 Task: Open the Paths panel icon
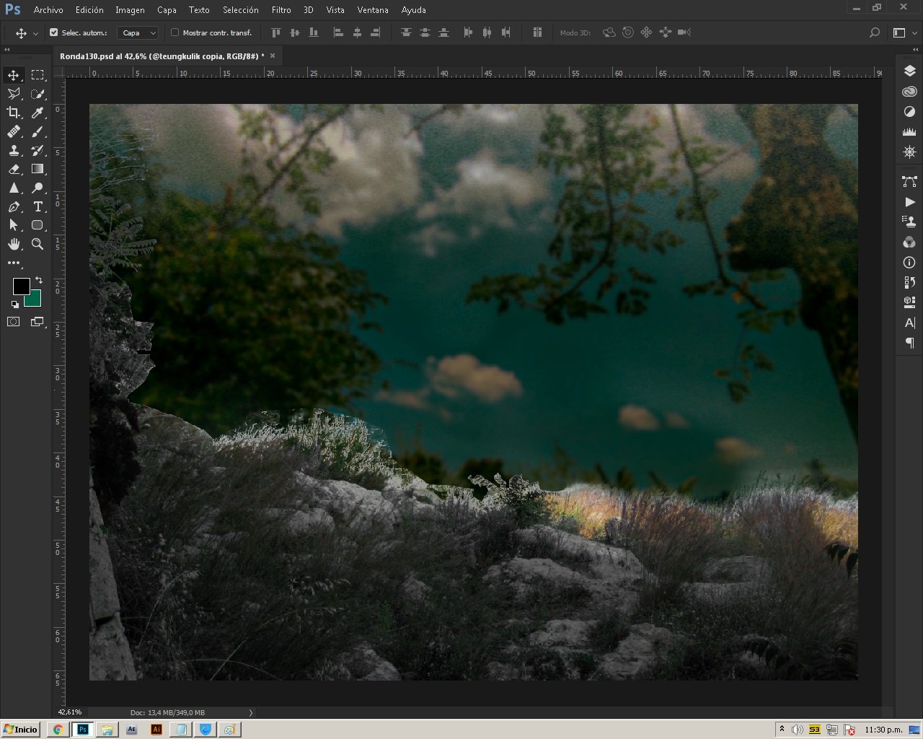tap(909, 181)
